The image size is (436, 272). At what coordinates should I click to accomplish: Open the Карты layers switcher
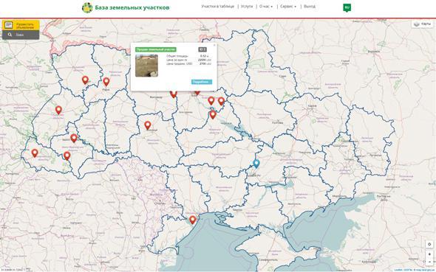point(423,24)
